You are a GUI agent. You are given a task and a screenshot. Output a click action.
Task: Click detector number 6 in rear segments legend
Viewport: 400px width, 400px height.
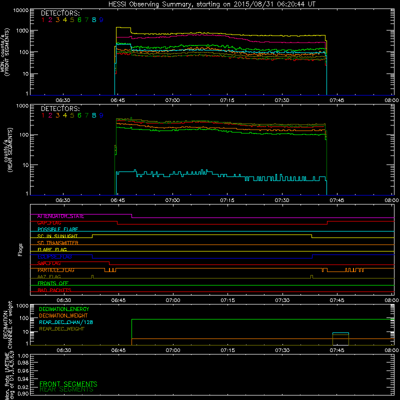(x=79, y=115)
